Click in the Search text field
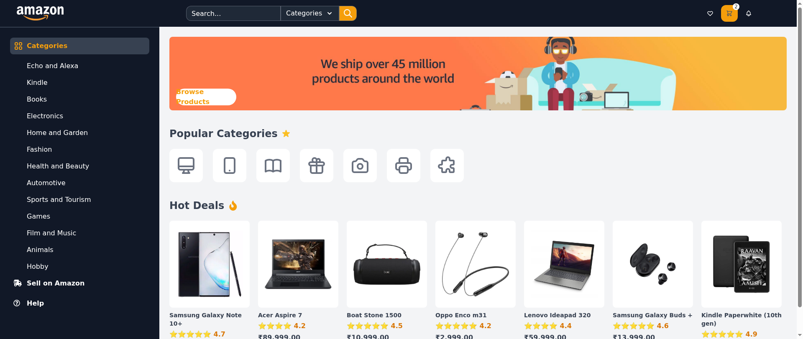The height and width of the screenshot is (339, 803). point(233,13)
